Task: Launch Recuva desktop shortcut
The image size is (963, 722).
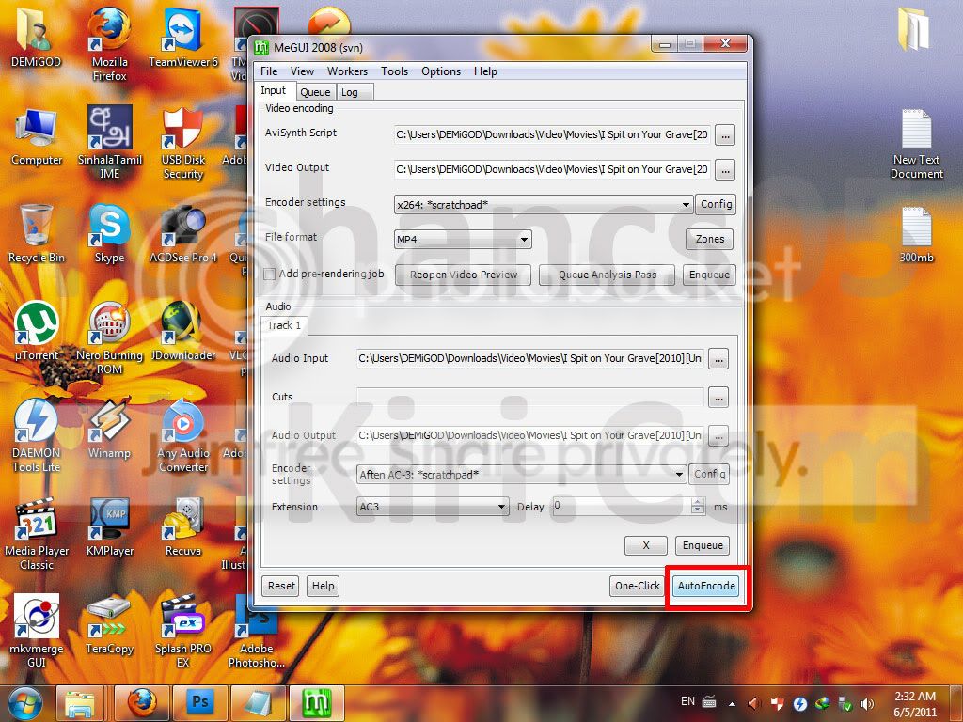Action: click(183, 528)
